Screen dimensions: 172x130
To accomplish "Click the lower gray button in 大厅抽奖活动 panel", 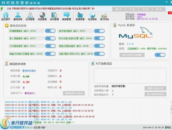I will (x=155, y=94).
